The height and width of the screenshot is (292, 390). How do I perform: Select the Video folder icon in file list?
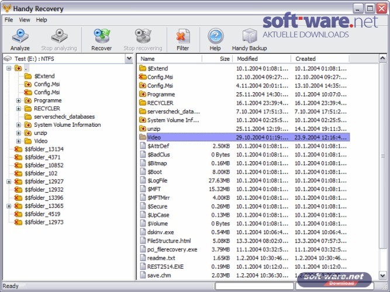coord(143,137)
